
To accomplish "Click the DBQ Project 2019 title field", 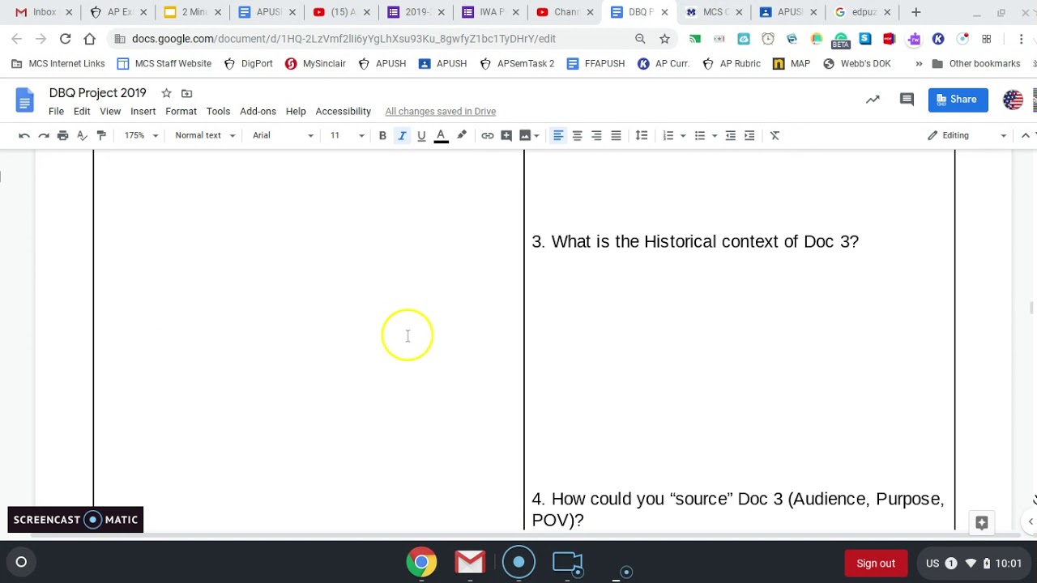I will pyautogui.click(x=98, y=93).
